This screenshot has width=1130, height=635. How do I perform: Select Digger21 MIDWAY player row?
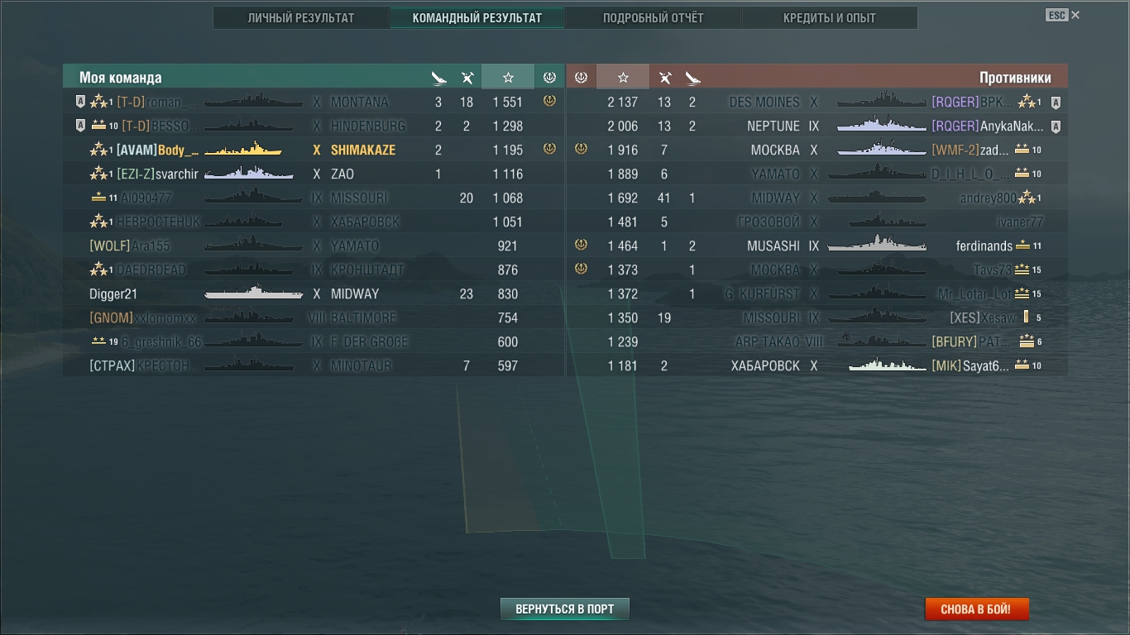click(x=314, y=294)
